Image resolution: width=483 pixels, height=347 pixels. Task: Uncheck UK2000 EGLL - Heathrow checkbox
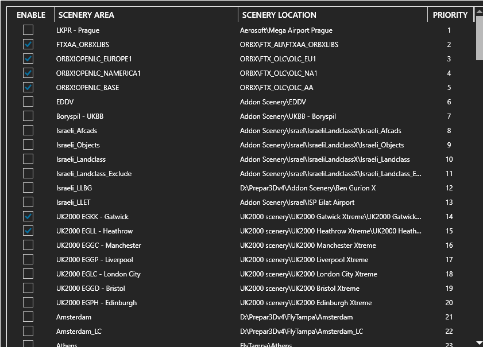tap(28, 231)
